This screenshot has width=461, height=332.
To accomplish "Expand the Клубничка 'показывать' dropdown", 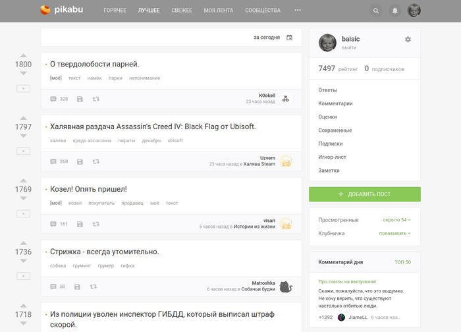I will [x=394, y=233].
